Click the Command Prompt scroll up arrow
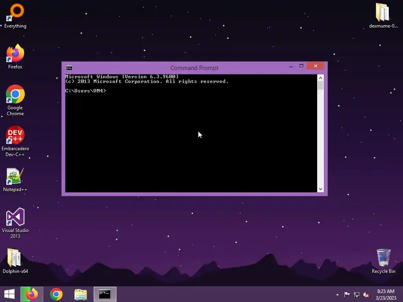 [320, 78]
